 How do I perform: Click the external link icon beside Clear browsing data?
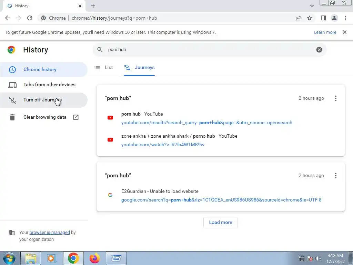(76, 117)
